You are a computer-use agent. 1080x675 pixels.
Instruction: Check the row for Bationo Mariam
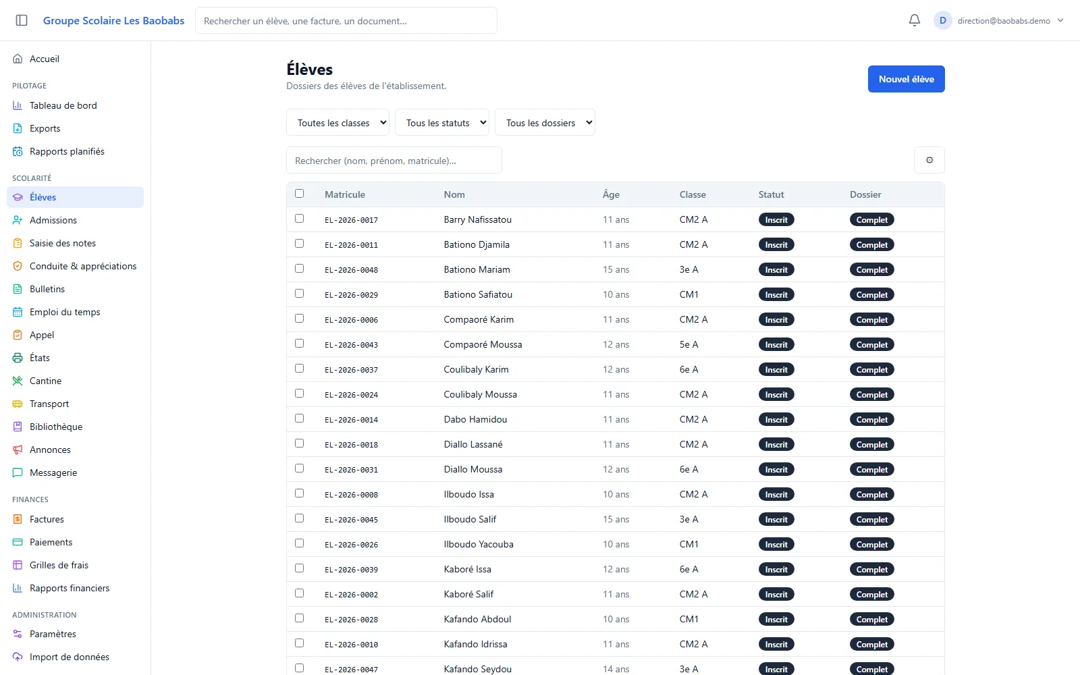300,269
